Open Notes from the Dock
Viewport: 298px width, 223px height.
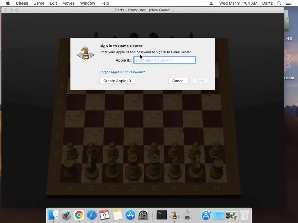[117, 215]
